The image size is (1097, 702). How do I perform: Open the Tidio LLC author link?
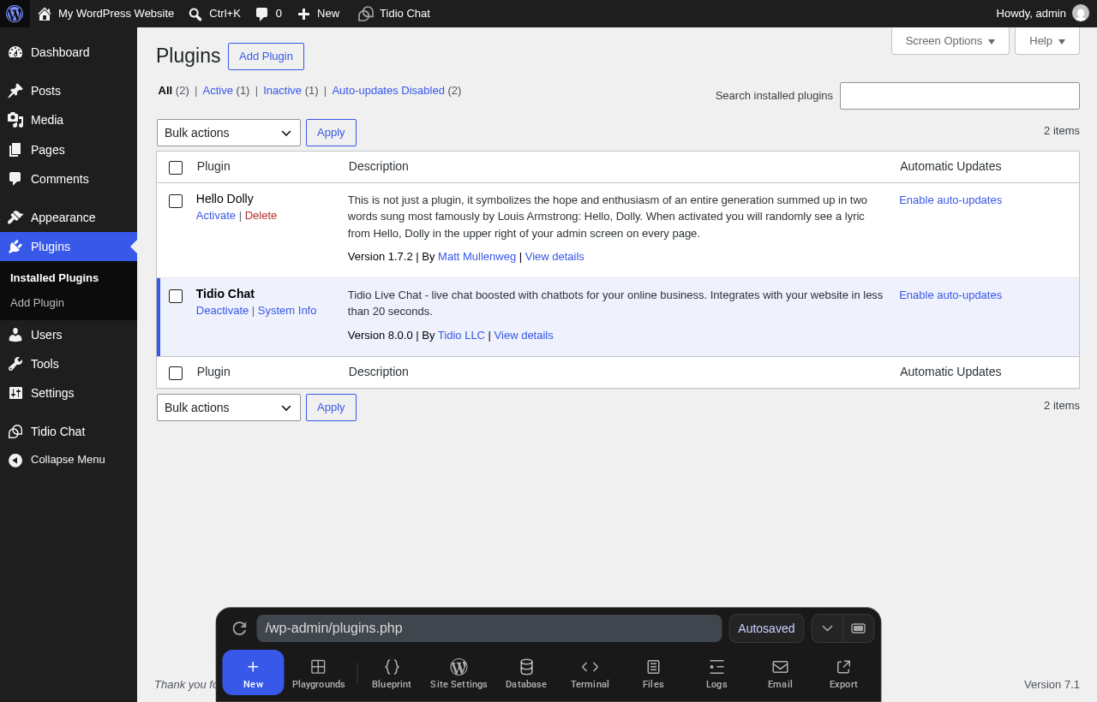coord(461,335)
